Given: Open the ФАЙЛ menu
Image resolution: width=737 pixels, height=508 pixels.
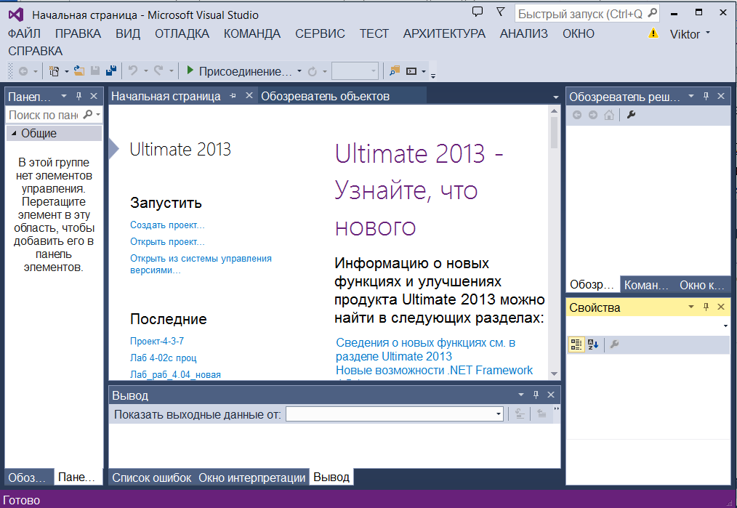Looking at the screenshot, I should tap(24, 34).
